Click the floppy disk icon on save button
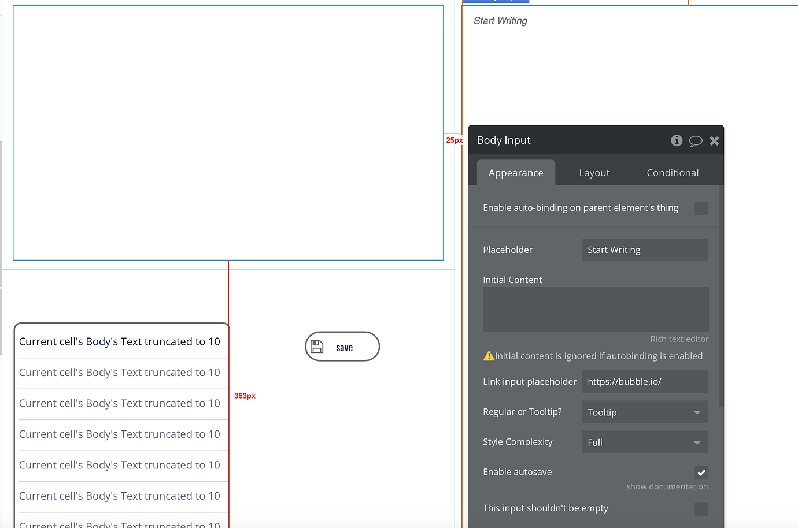This screenshot has height=528, width=798. (x=317, y=345)
